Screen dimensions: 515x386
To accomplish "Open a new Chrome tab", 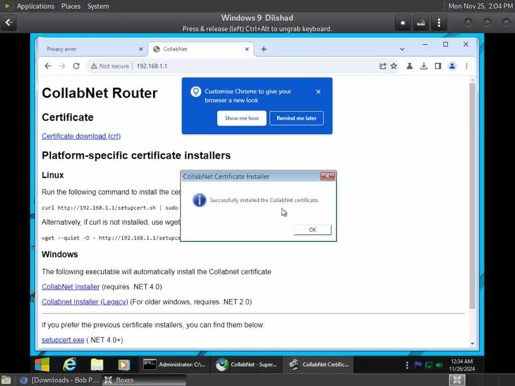I will click(264, 49).
